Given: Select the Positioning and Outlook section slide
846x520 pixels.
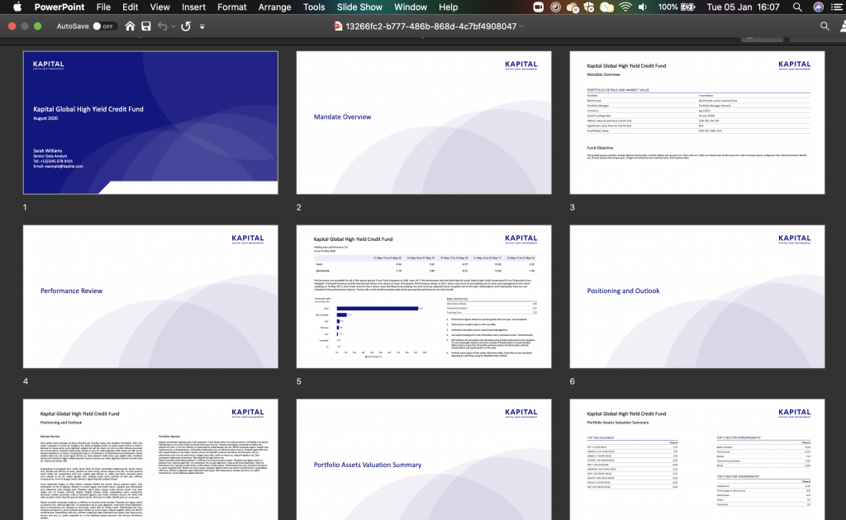Looking at the screenshot, I should point(697,297).
